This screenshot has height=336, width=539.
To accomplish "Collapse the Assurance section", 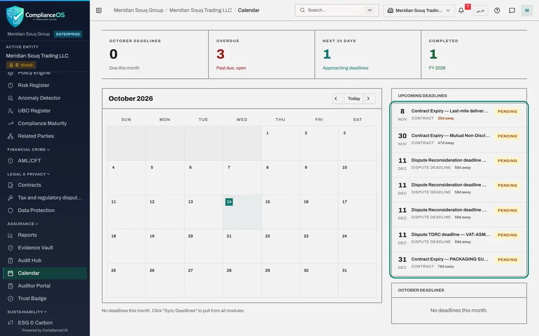I will [x=23, y=224].
